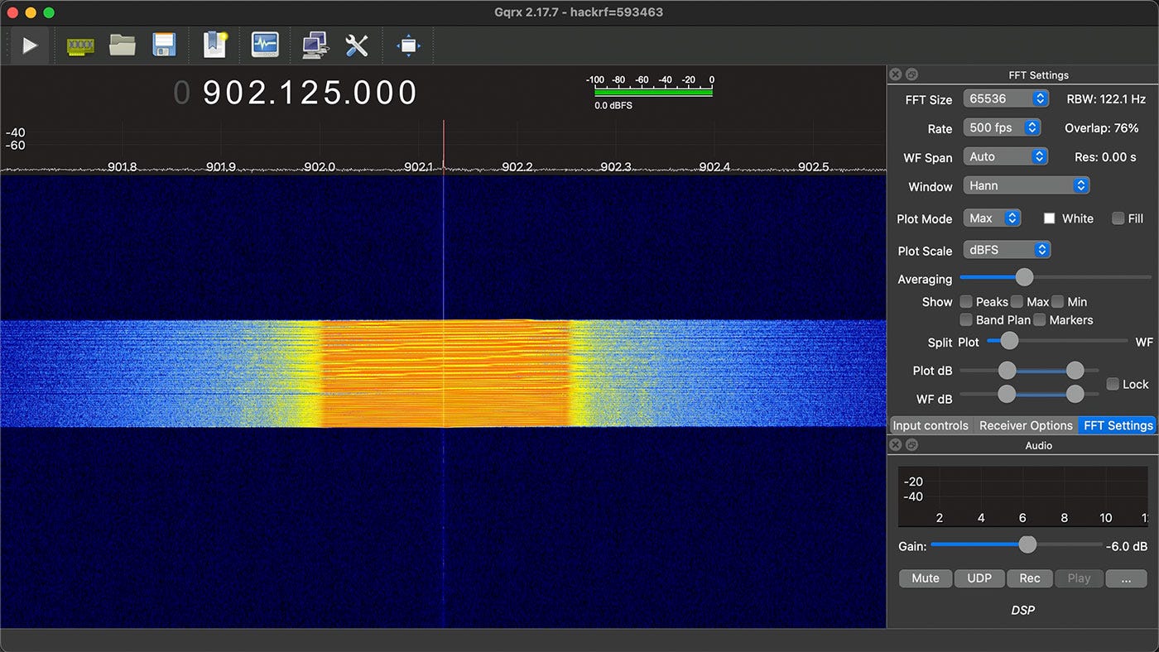Check the Peaks option under Show
Image resolution: width=1159 pixels, height=652 pixels.
(966, 302)
